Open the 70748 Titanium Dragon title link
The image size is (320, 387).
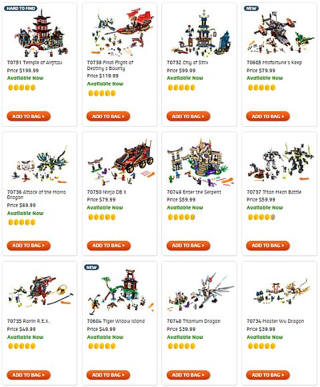[x=193, y=321]
